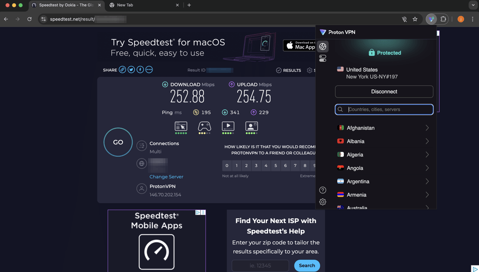This screenshot has height=272, width=479.
Task: Click the upload speed 254.75 value
Action: [x=254, y=97]
